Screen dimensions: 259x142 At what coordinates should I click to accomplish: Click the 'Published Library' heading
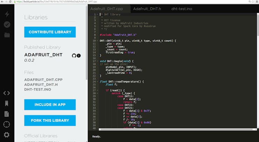pyautogui.click(x=42, y=47)
